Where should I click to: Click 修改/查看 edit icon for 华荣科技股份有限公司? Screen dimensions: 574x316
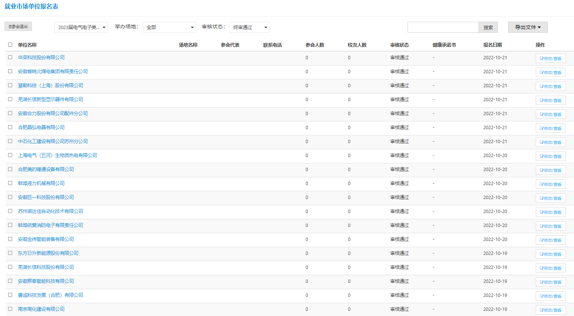pyautogui.click(x=550, y=58)
